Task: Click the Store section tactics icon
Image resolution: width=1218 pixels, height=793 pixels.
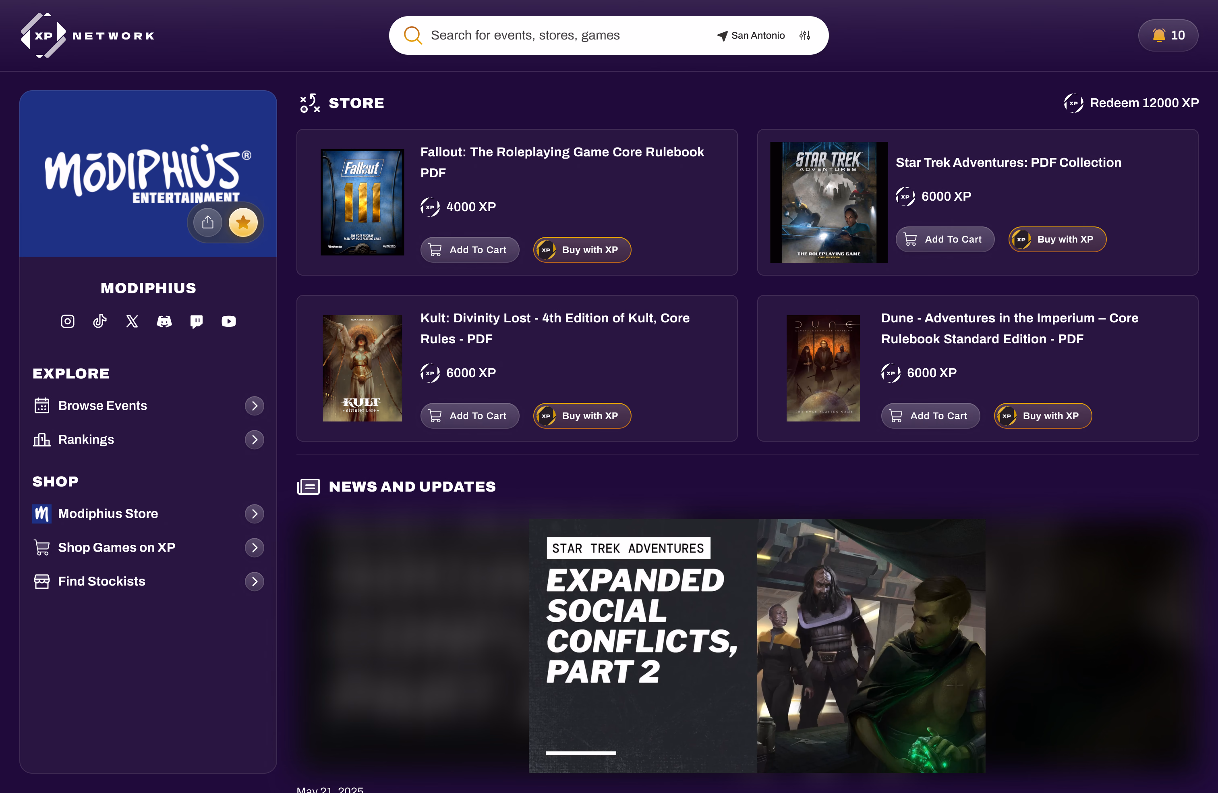Action: [310, 103]
